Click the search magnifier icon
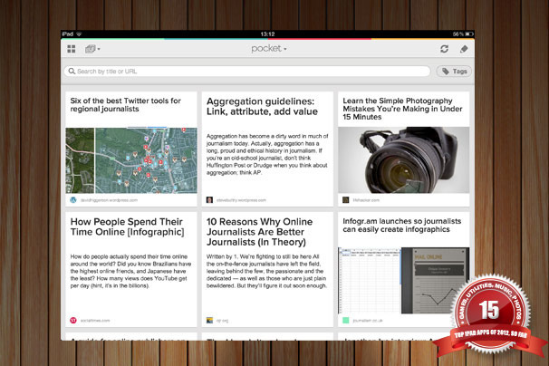This screenshot has width=549, height=366. click(72, 72)
